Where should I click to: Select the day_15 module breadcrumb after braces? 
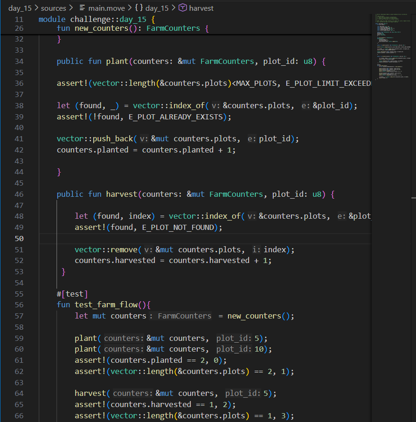157,8
